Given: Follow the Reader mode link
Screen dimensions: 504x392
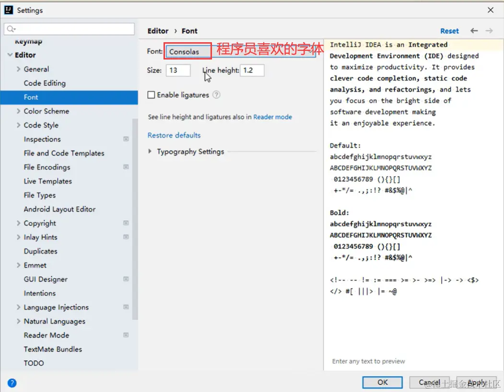Looking at the screenshot, I should tap(272, 117).
